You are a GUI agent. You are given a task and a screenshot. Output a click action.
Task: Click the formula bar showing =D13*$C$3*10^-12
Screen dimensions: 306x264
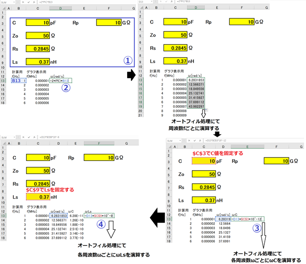254,141
